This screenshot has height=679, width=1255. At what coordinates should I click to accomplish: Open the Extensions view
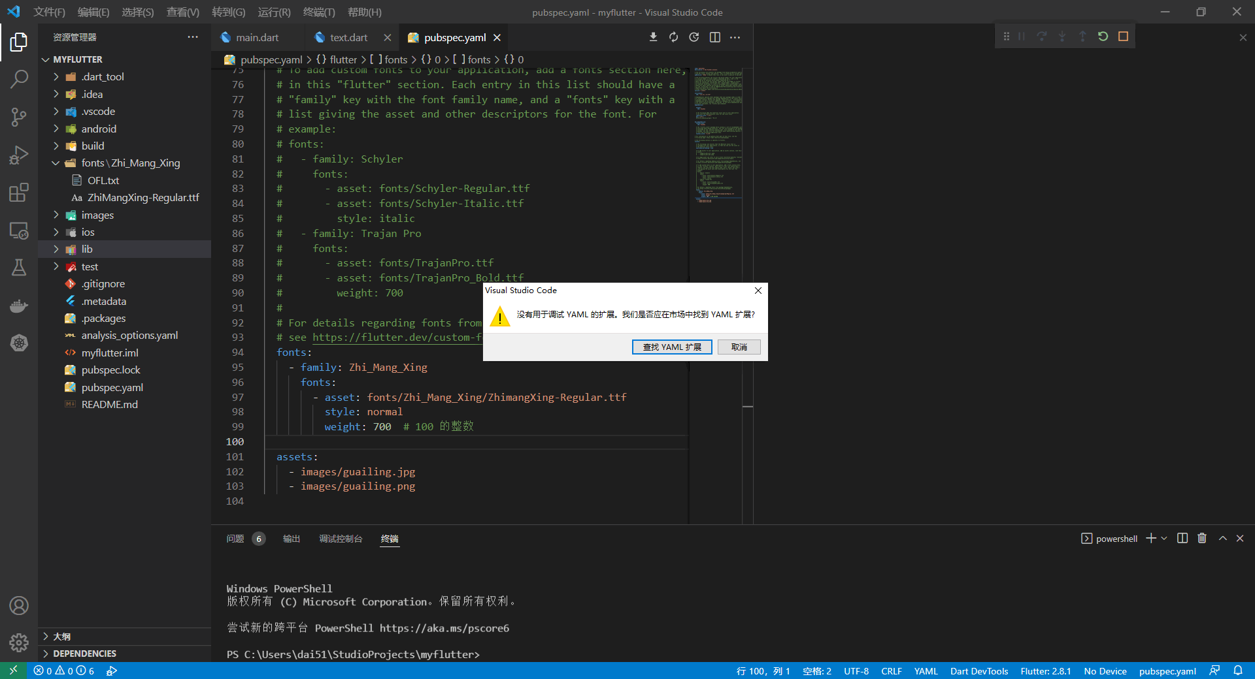coord(19,192)
